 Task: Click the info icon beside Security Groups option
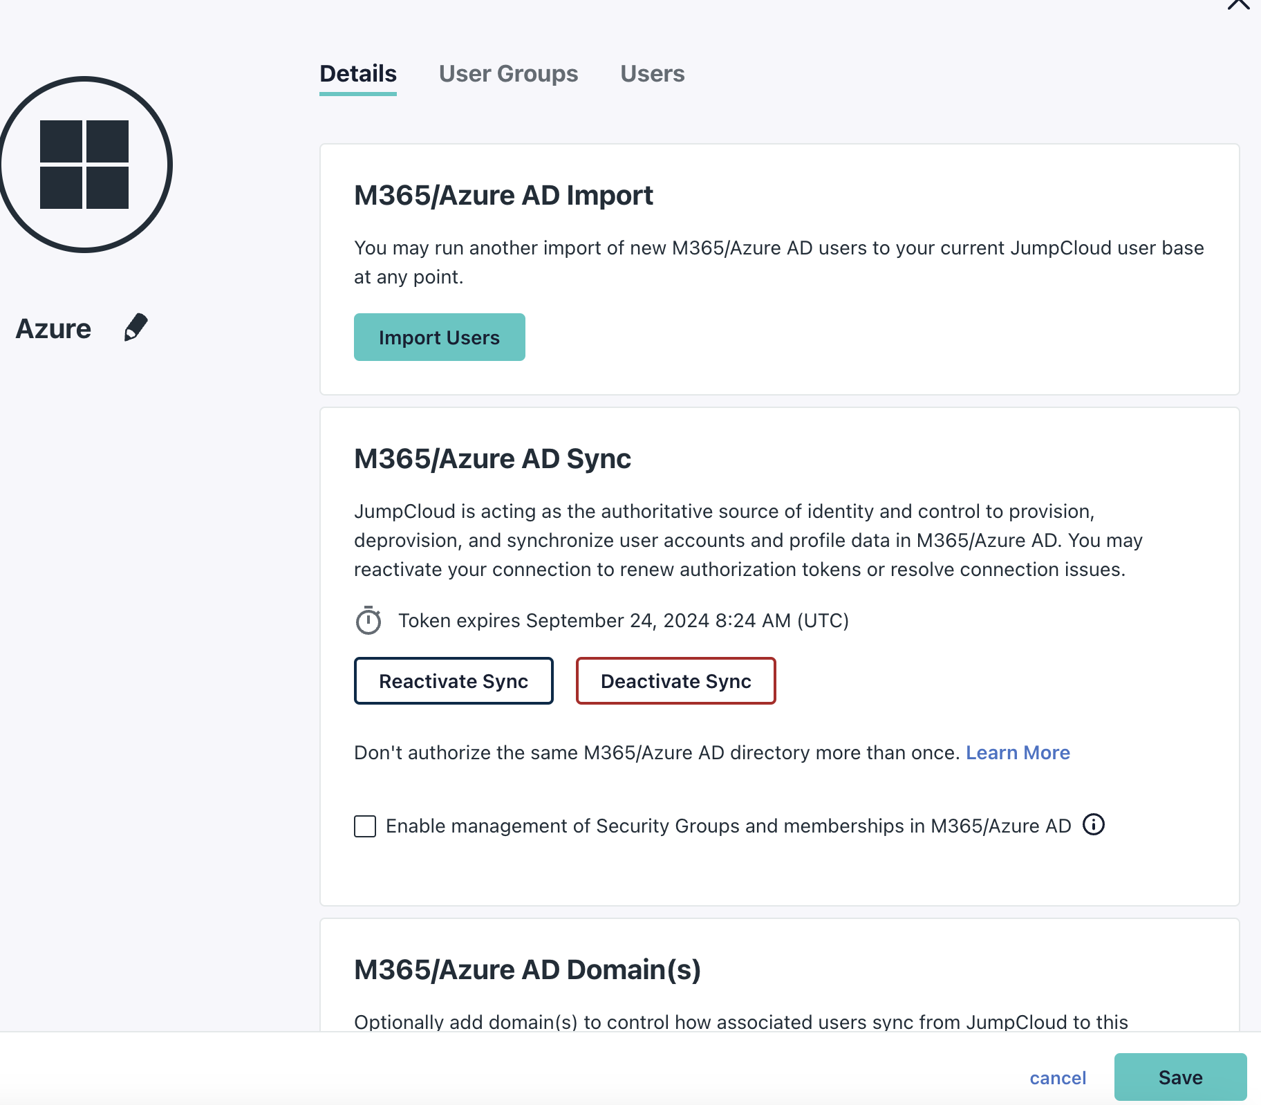[x=1093, y=825]
